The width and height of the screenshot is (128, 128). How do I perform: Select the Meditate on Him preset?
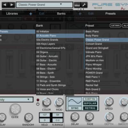[x=107, y=60]
